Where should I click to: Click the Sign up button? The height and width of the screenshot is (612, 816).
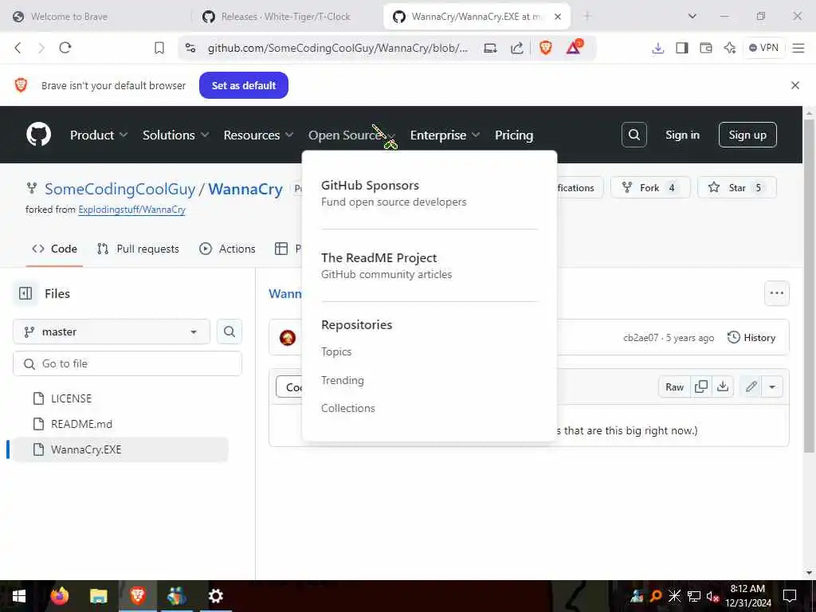(747, 135)
